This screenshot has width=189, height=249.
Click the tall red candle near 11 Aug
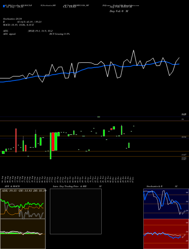point(16,140)
